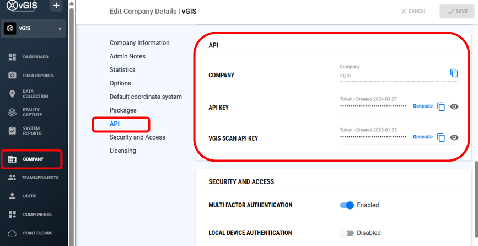Enable Local Device Authentication toggle
The image size is (478, 246).
[x=347, y=233]
